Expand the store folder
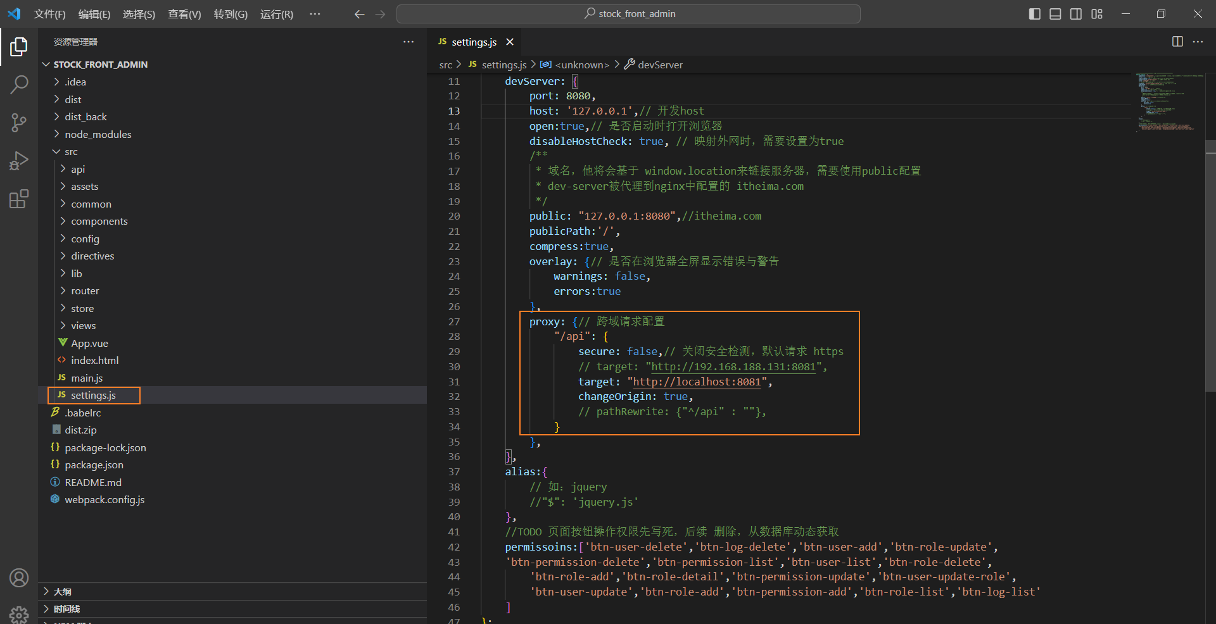 click(x=232, y=308)
